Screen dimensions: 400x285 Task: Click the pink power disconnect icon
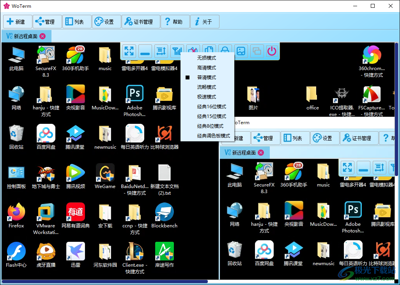click(x=272, y=51)
